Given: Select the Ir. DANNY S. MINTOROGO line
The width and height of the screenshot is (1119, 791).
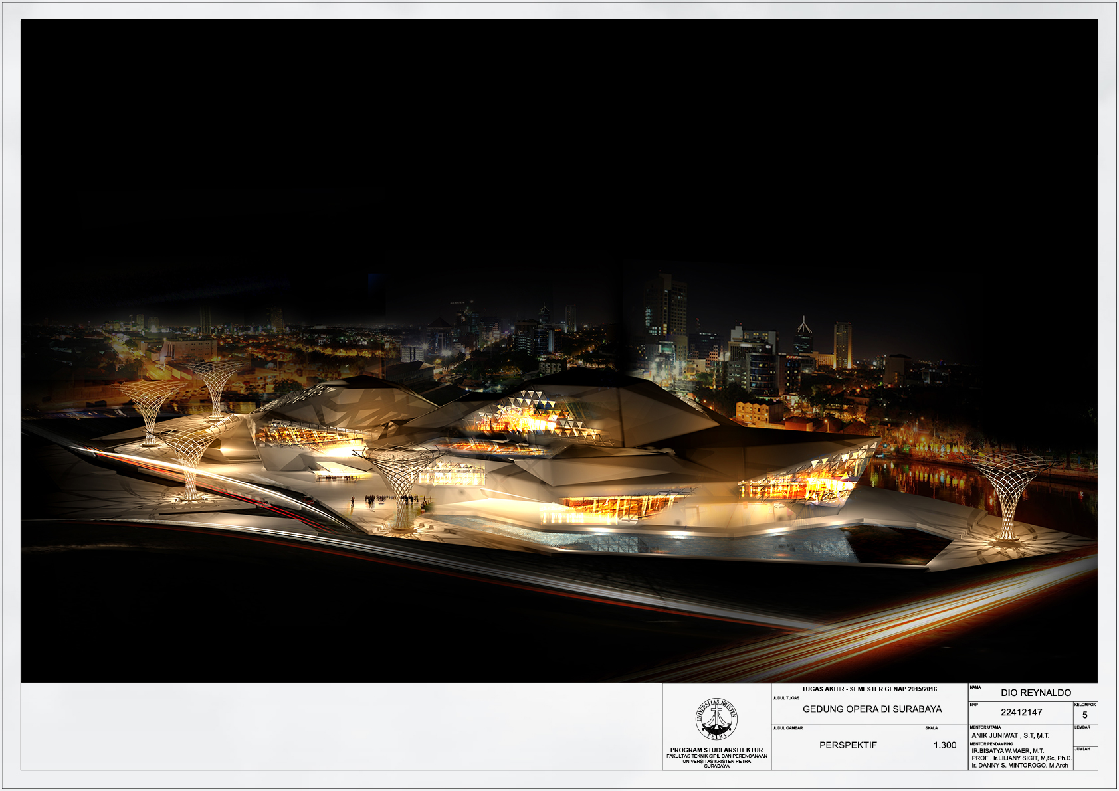Looking at the screenshot, I should (1019, 765).
